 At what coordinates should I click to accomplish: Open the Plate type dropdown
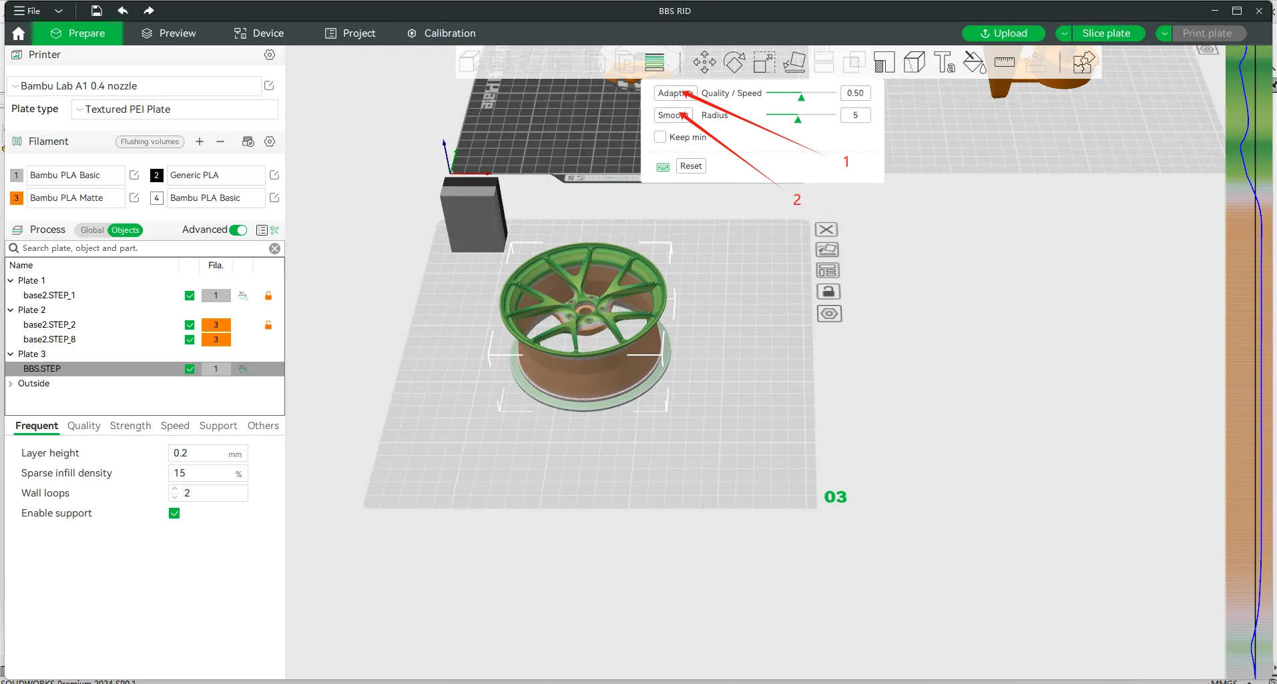[175, 109]
